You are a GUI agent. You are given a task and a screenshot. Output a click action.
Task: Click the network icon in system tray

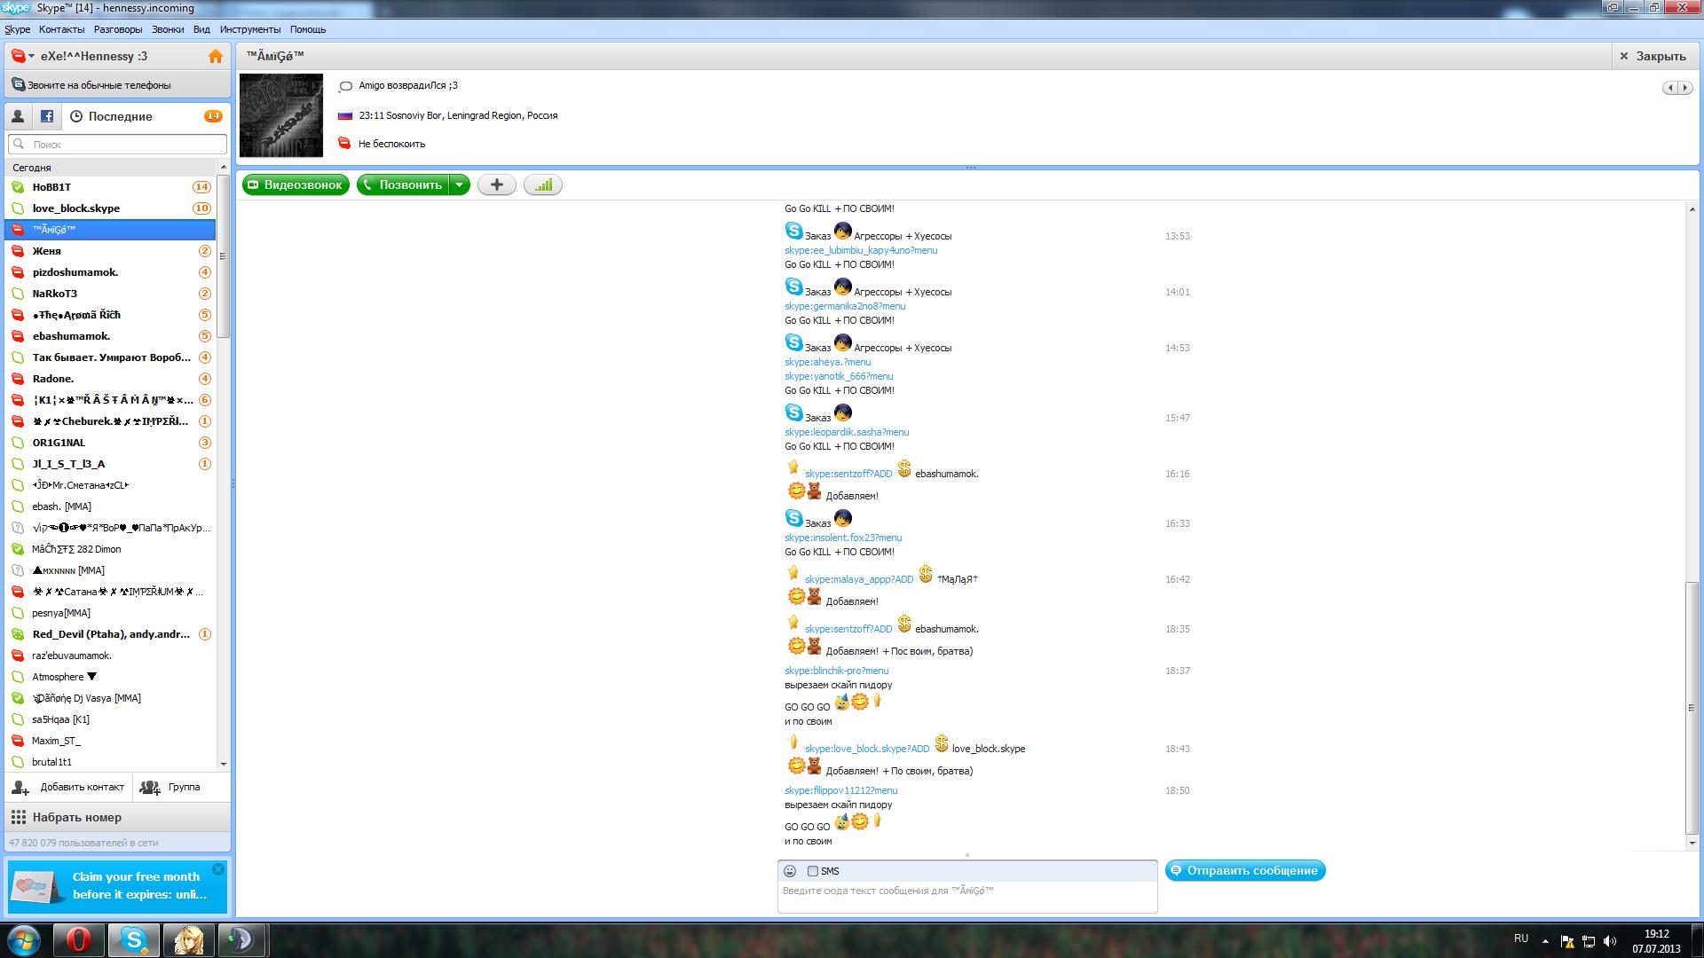point(1589,941)
